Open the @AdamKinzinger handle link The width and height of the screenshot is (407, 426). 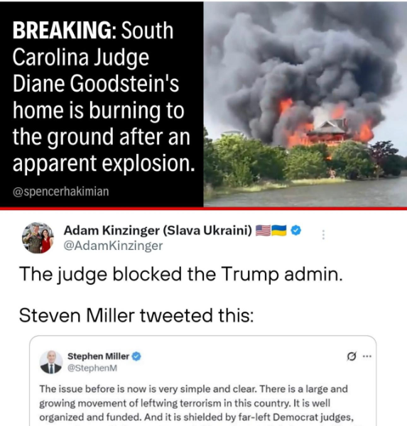[113, 246]
